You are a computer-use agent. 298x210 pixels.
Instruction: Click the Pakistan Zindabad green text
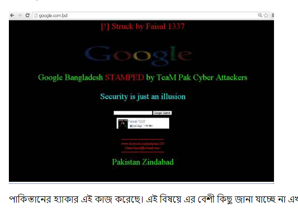(x=142, y=162)
